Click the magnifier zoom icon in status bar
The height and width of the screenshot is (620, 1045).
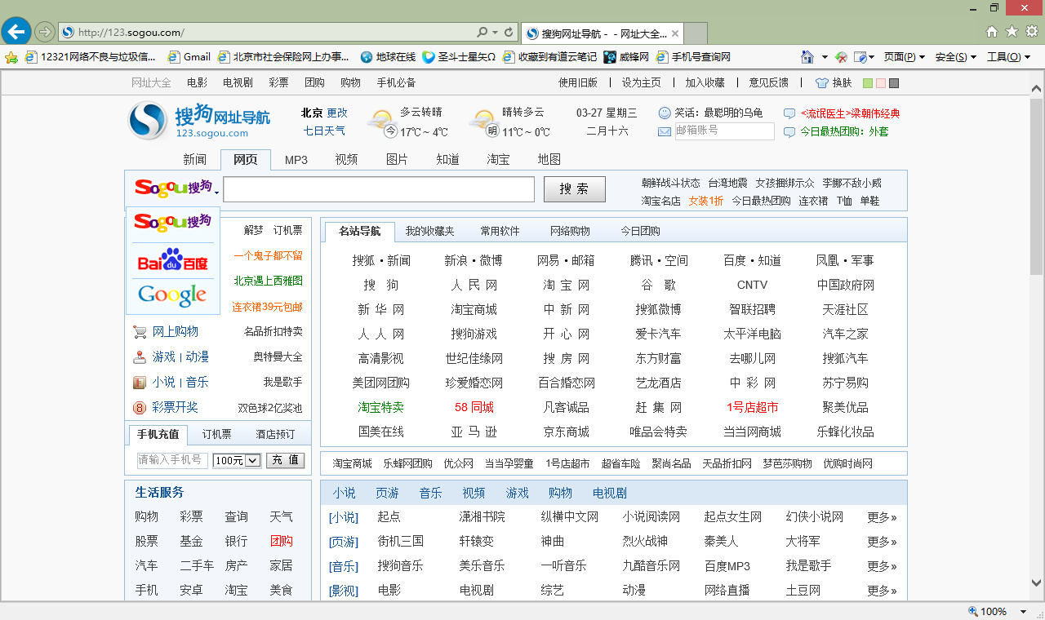pyautogui.click(x=972, y=611)
